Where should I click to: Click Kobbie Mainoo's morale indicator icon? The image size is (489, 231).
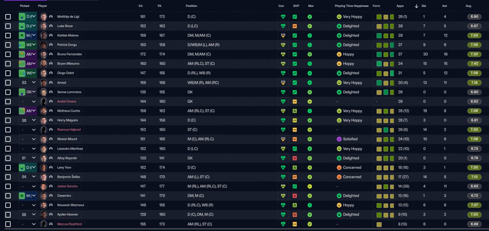[x=310, y=36]
